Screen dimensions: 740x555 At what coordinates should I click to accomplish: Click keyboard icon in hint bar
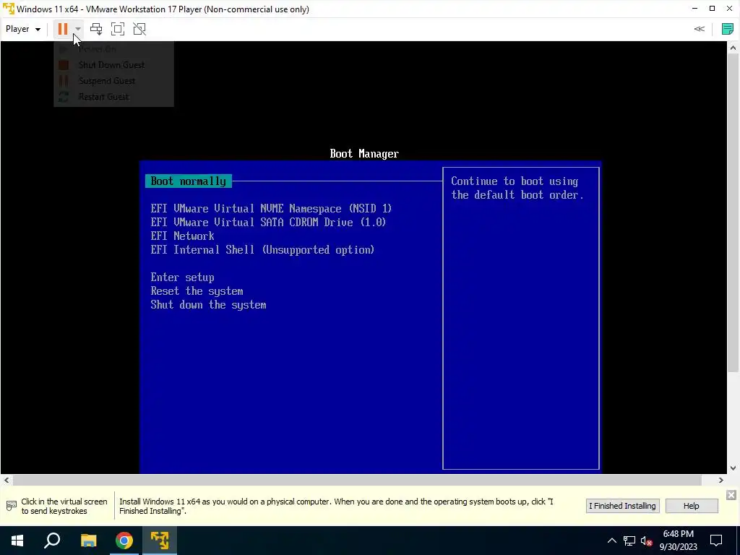coord(12,506)
